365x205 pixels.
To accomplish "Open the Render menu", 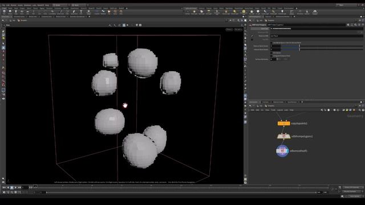I will coord(14,5).
